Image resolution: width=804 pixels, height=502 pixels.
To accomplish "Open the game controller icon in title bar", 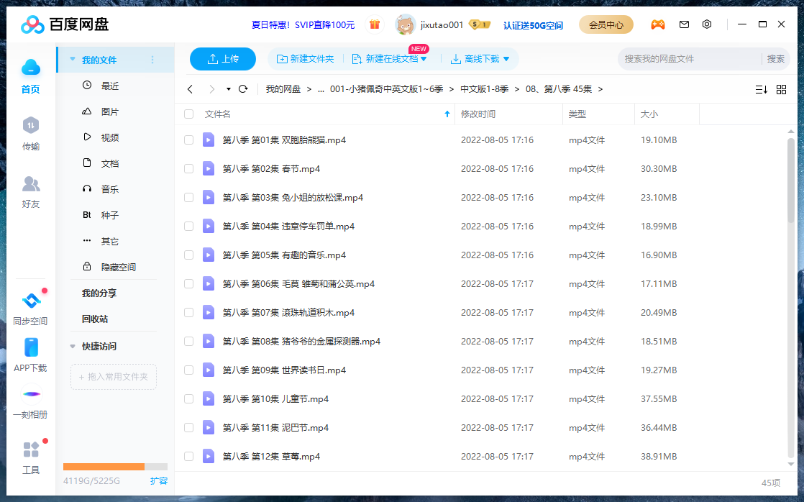I will (x=657, y=24).
